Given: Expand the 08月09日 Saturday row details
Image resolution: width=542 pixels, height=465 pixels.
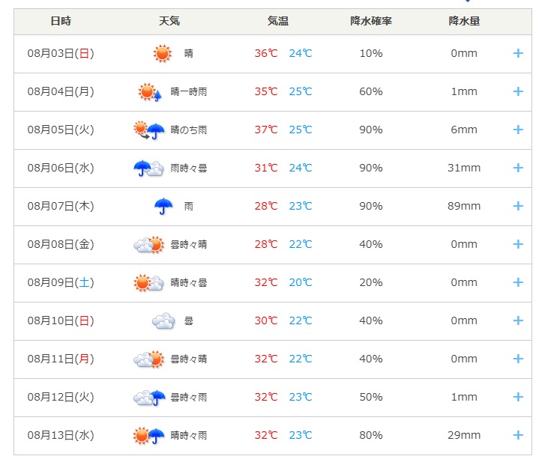Looking at the screenshot, I should [518, 282].
